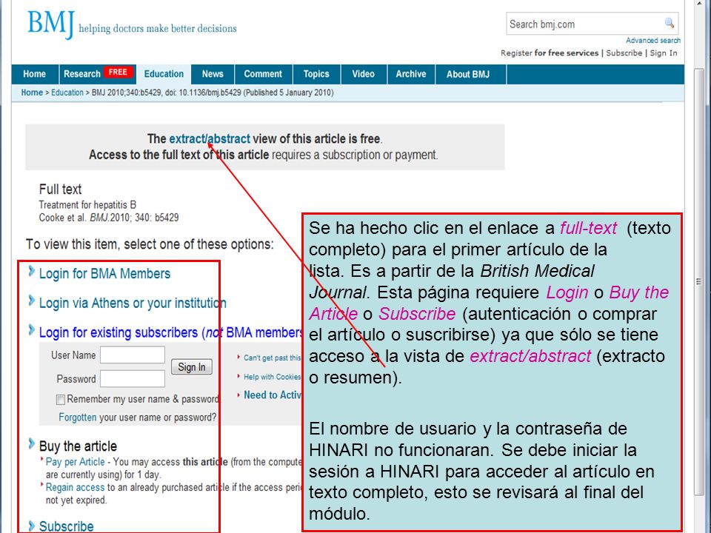
Task: Expand Login via Athens arrow
Action: click(31, 301)
